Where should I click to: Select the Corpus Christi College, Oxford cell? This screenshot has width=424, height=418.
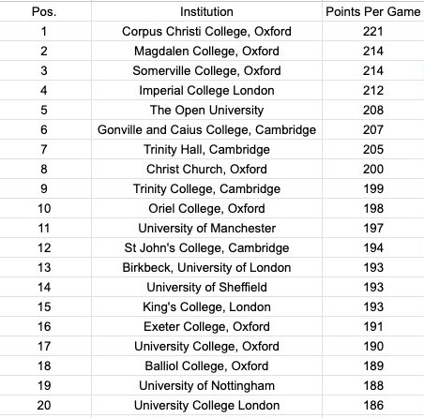pos(206,31)
